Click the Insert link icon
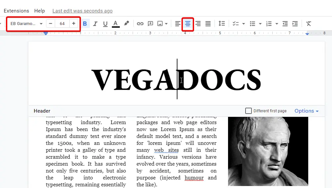332x188 pixels. pyautogui.click(x=140, y=24)
